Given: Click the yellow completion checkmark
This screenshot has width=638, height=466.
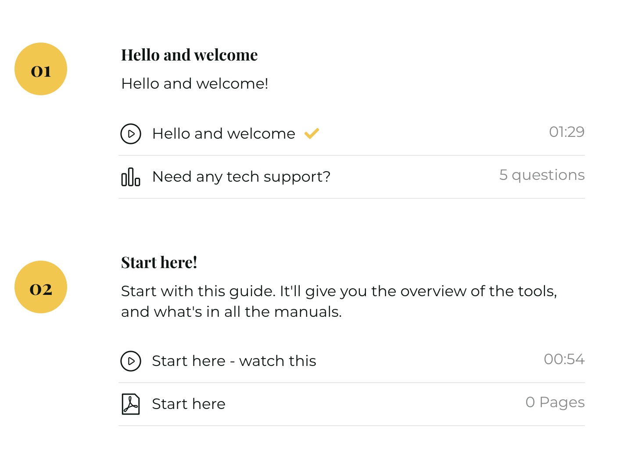Looking at the screenshot, I should click(x=312, y=133).
